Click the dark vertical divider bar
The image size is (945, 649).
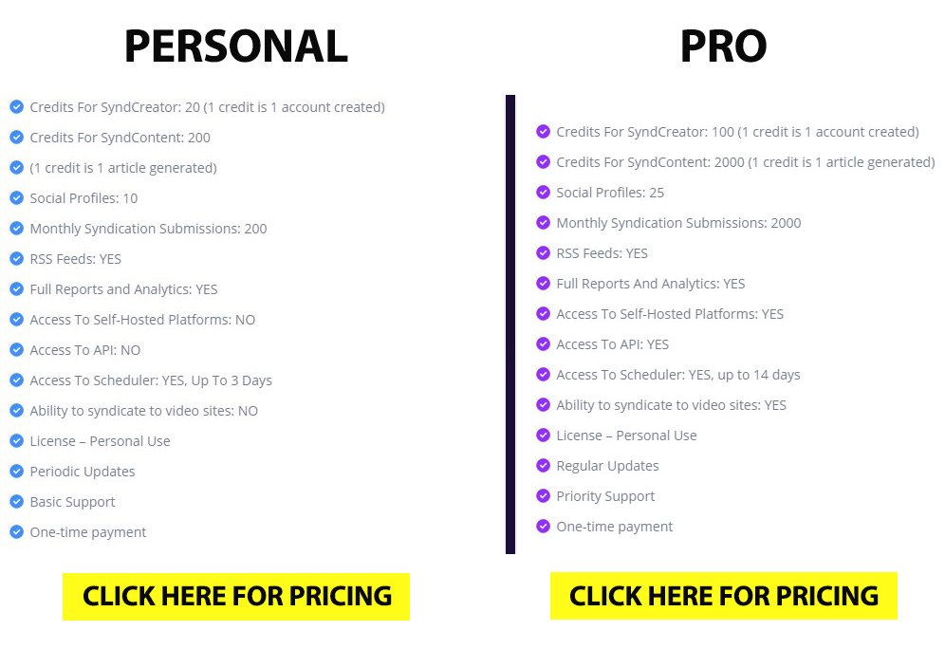pos(510,324)
